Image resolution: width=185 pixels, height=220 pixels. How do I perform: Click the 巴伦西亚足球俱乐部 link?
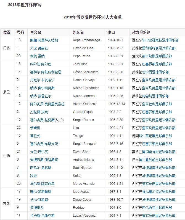coord(157,208)
